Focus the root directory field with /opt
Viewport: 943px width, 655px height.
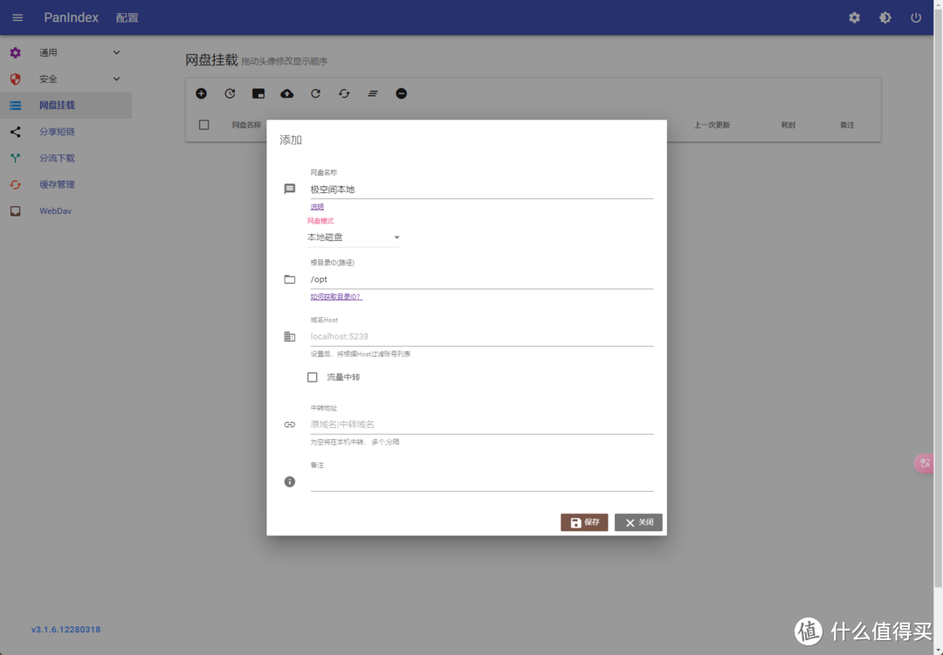[x=482, y=279]
